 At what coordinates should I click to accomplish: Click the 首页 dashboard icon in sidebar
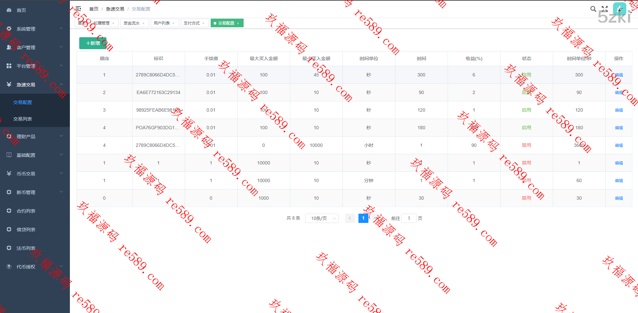(x=9, y=10)
